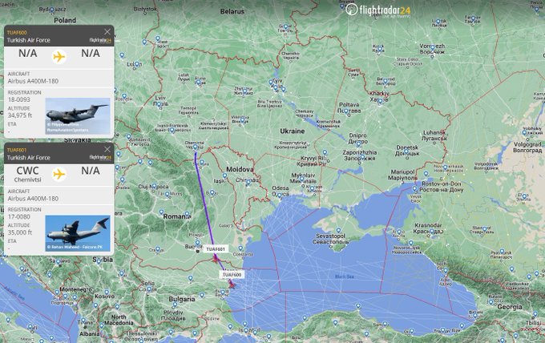Image resolution: width=545 pixels, height=343 pixels.
Task: Click Chernivtsi airport pin at track start
Action: 195,147
